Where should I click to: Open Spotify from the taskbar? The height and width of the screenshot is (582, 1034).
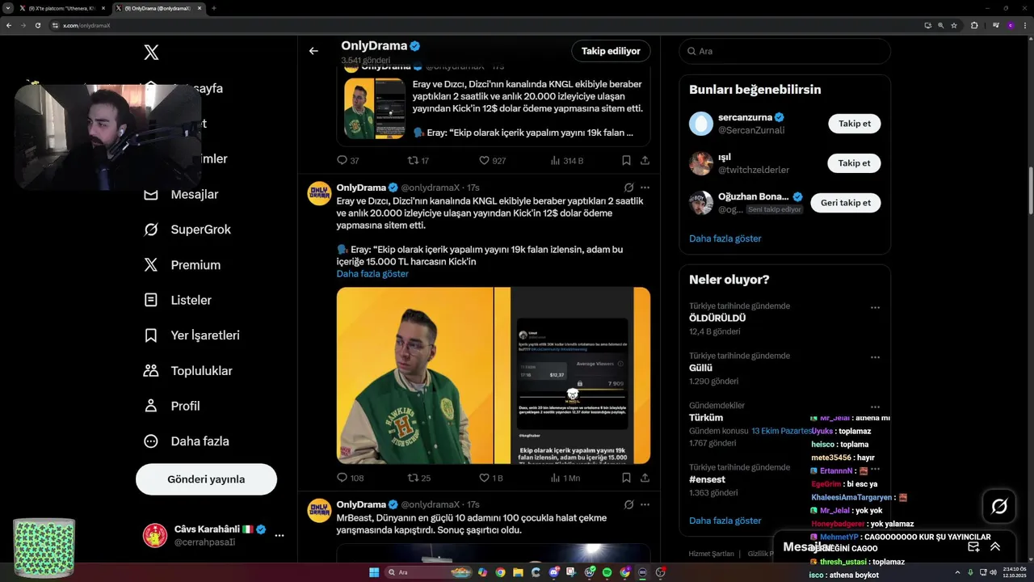(x=607, y=572)
